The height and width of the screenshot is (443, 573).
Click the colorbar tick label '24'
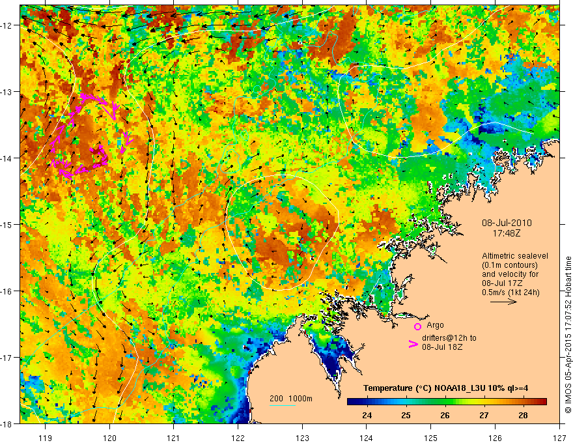tap(367, 416)
